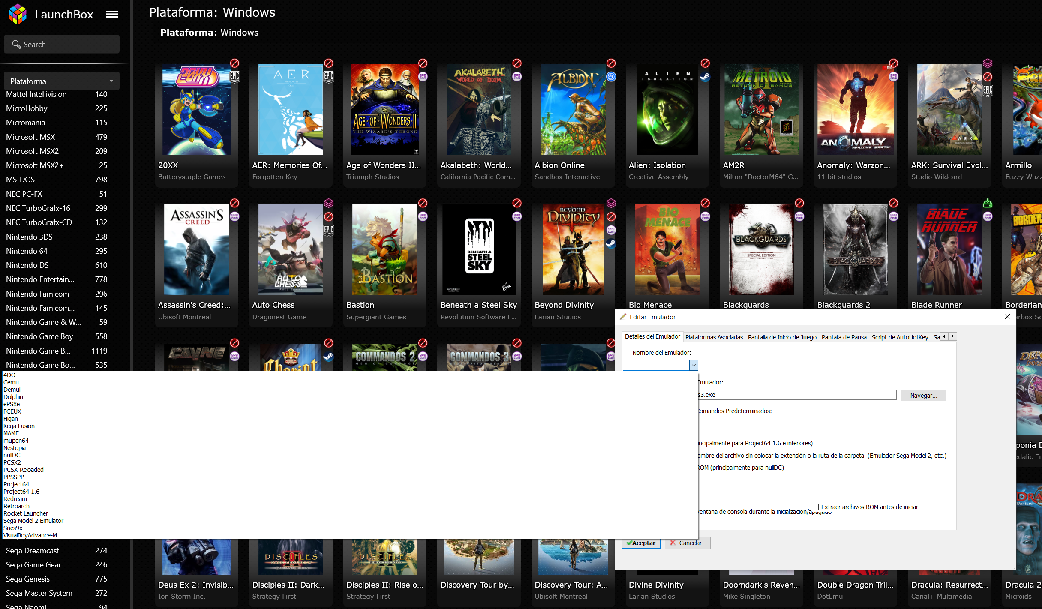Click Aceptar to save emulator

[x=641, y=543]
